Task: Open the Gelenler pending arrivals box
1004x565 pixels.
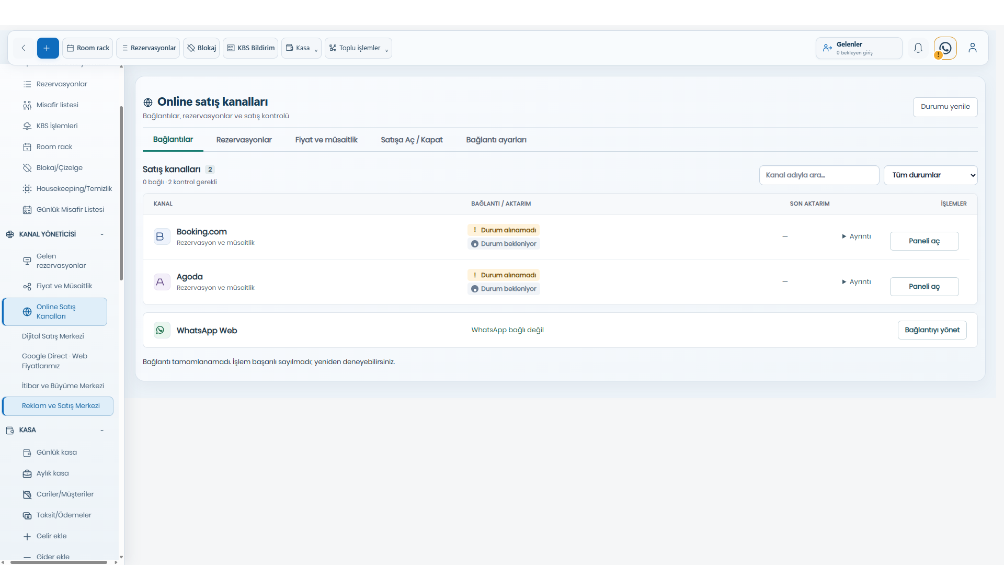Action: click(x=859, y=48)
